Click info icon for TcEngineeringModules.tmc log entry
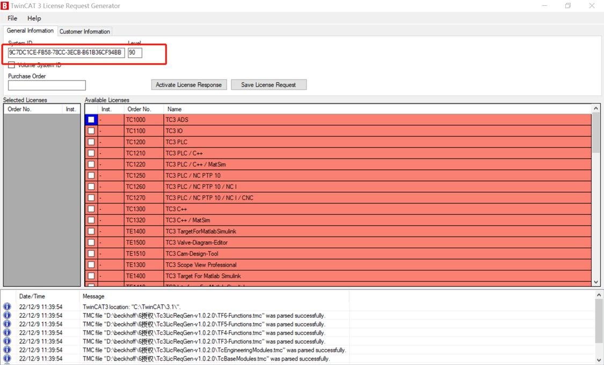The width and height of the screenshot is (604, 365). click(7, 349)
